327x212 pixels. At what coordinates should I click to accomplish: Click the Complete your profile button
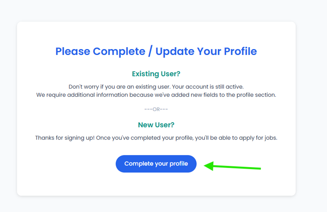156,164
